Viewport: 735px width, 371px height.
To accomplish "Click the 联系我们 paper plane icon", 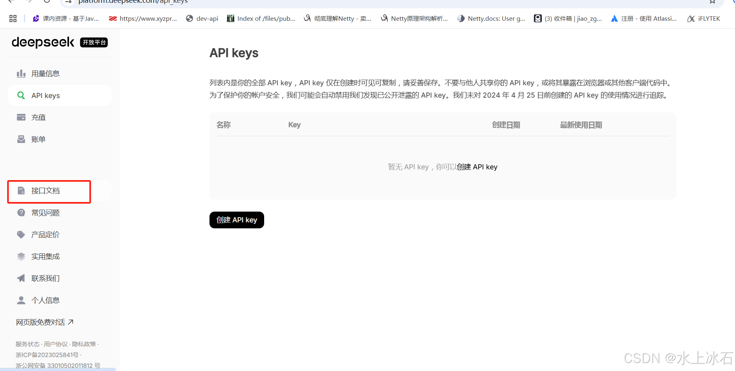I will tap(21, 278).
